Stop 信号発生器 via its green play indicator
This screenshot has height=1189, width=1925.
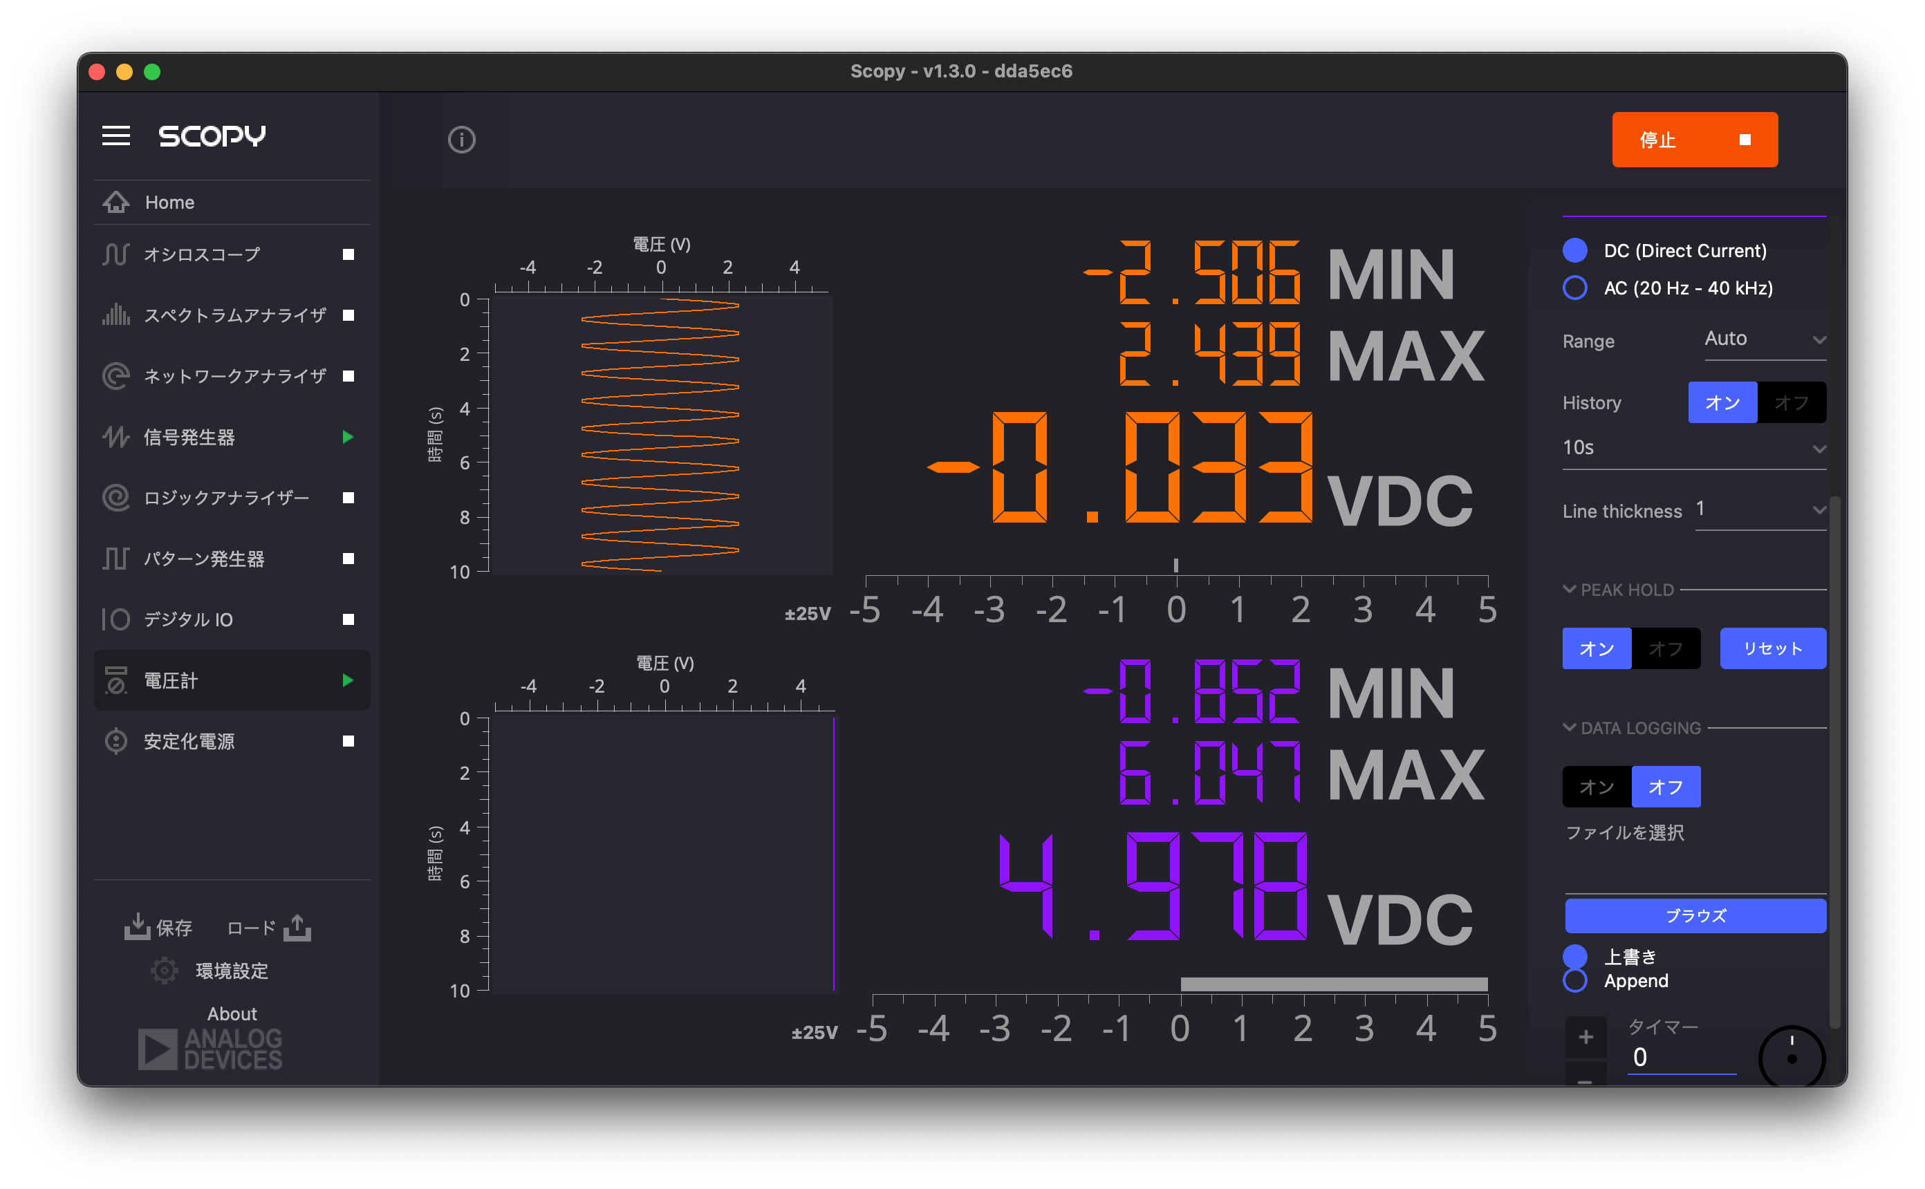click(x=348, y=436)
